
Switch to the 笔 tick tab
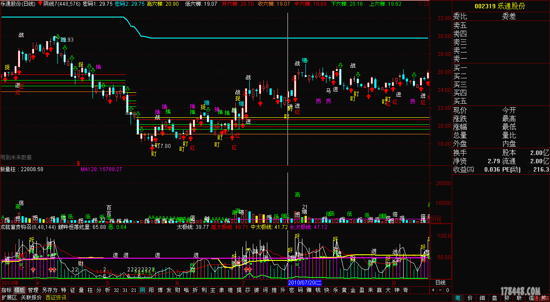tap(458, 298)
